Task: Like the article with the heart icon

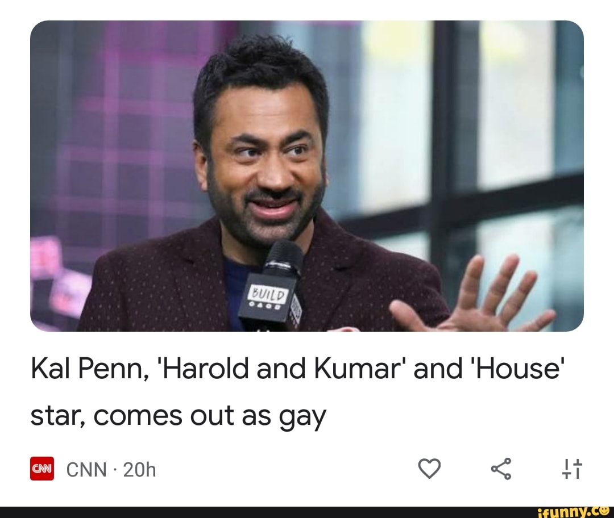Action: click(x=430, y=469)
